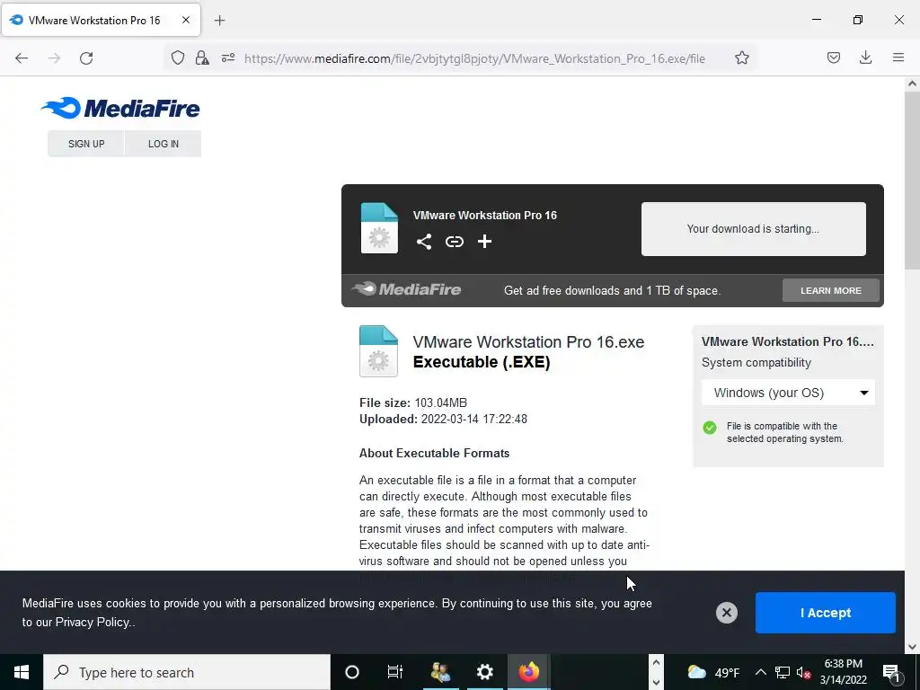The image size is (920, 690).
Task: Open Cortana circle icon in taskbar
Action: 352,672
